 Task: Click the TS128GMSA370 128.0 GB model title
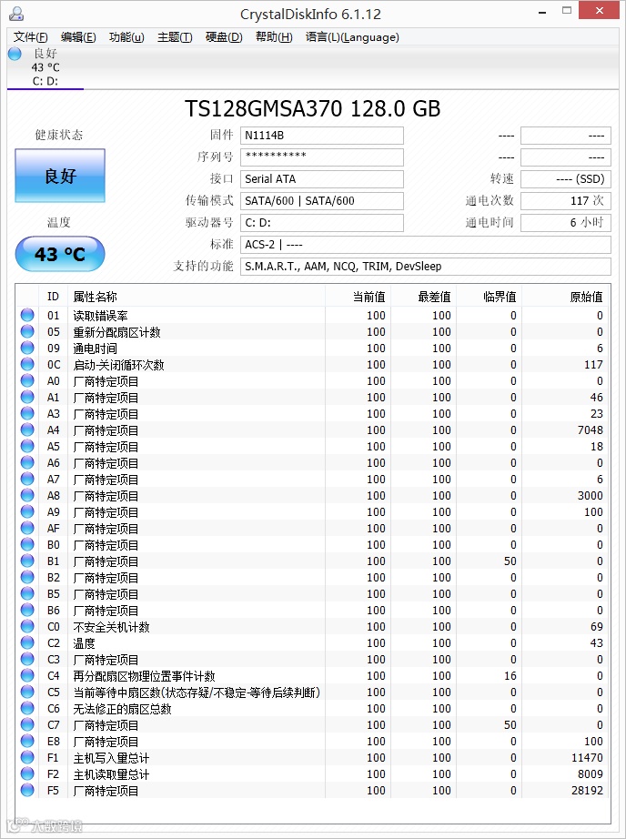click(x=312, y=108)
